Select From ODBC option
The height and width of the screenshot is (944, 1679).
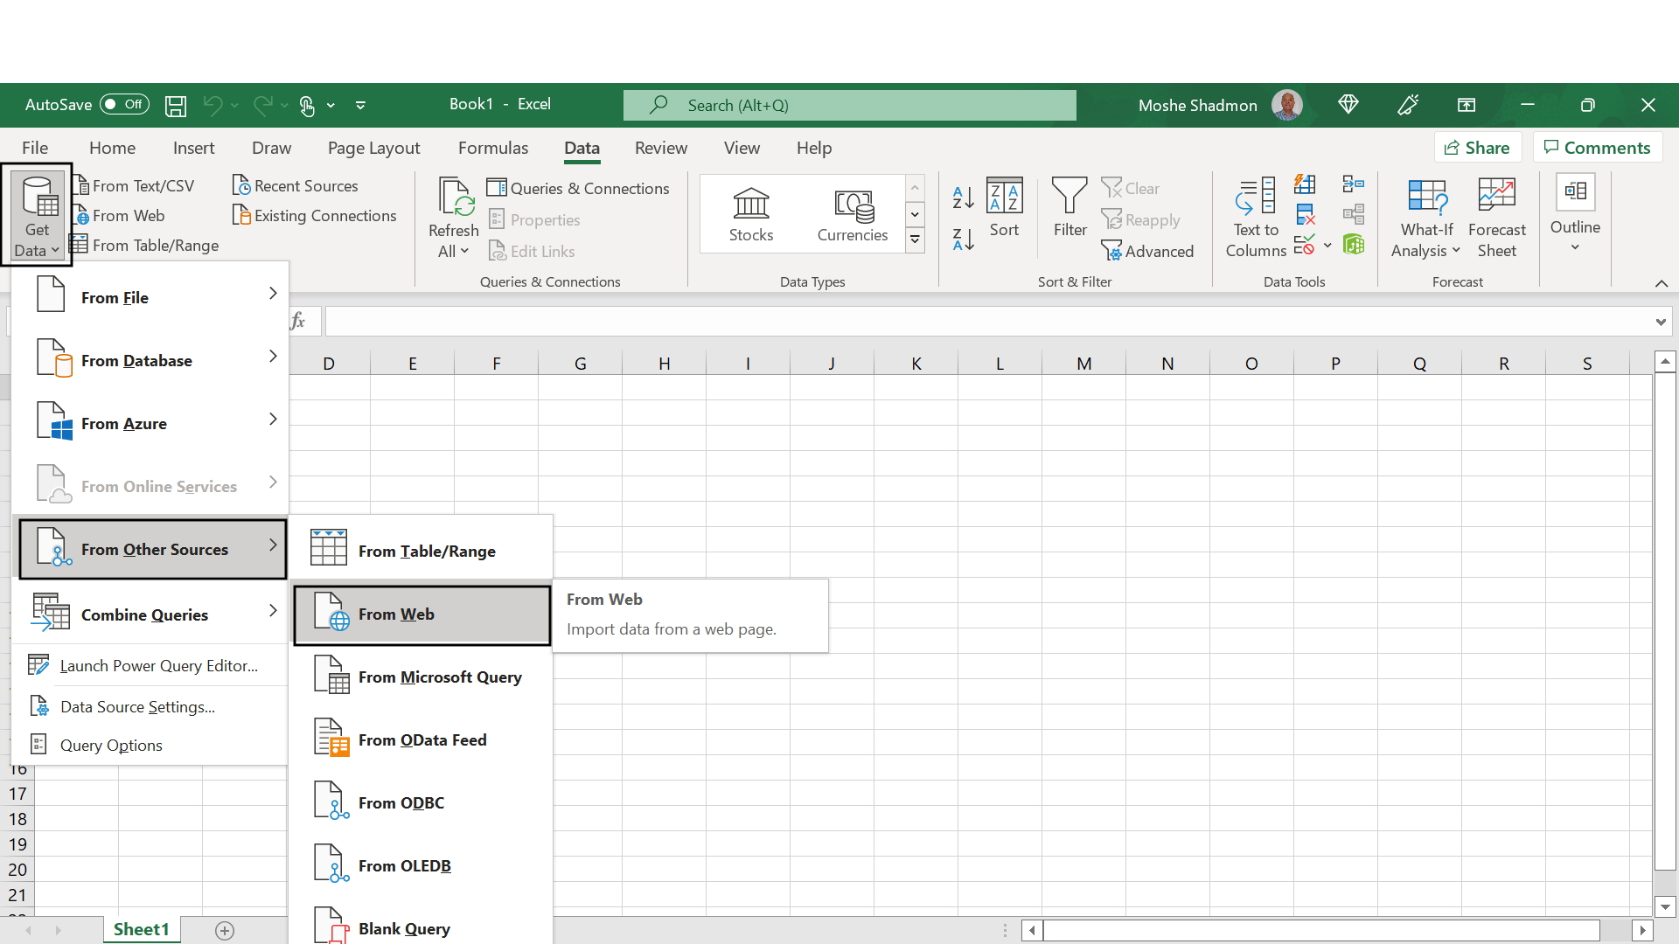(x=421, y=803)
